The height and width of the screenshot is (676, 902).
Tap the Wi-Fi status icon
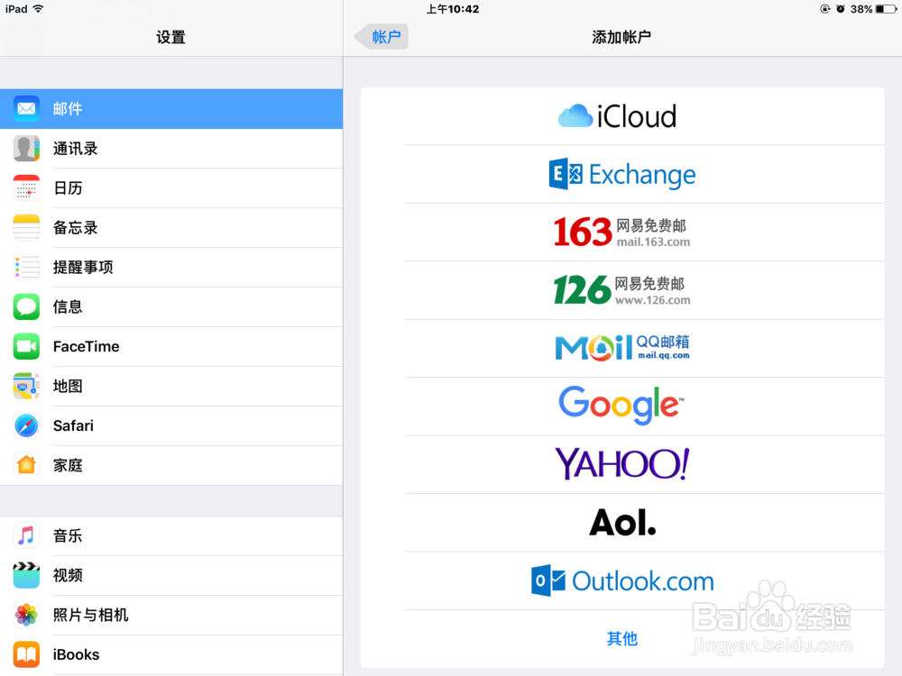pyautogui.click(x=39, y=9)
